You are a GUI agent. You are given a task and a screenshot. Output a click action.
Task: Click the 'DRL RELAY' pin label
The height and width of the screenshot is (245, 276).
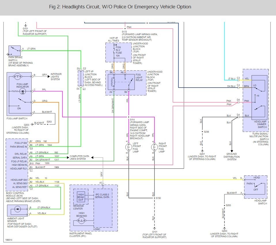pos(21,154)
